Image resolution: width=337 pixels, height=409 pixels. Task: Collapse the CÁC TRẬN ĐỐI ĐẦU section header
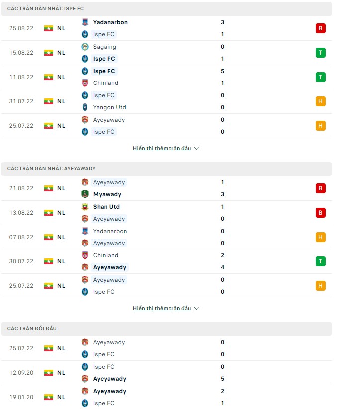pos(30,329)
